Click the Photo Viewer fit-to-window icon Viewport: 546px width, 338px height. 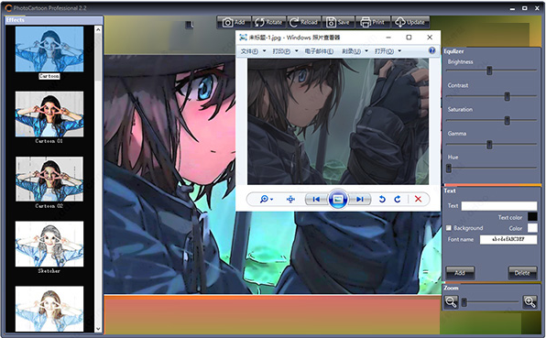coord(290,199)
